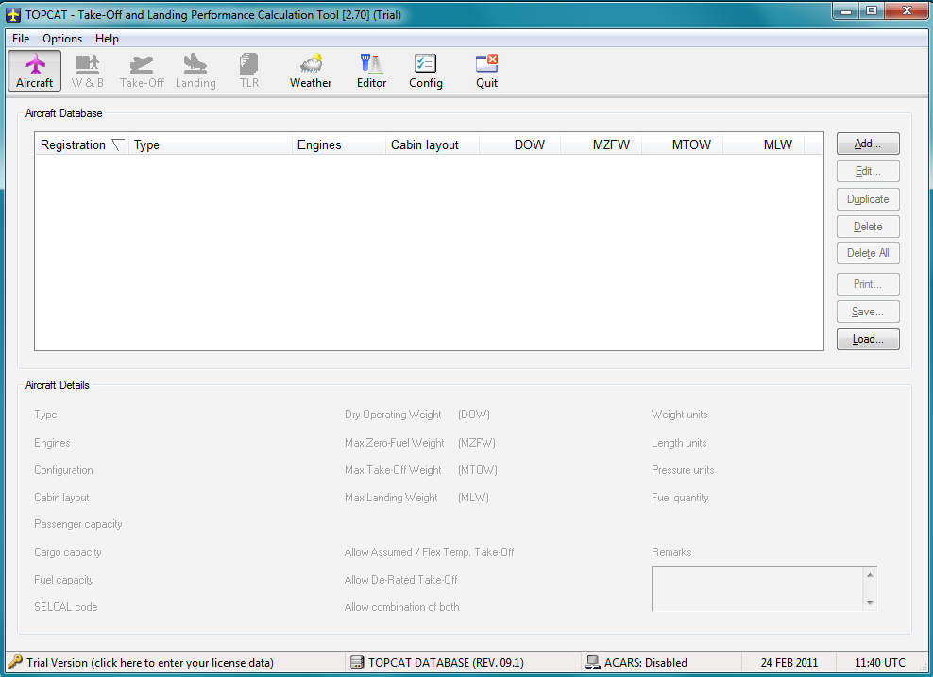This screenshot has width=933, height=677.
Task: Click TOPCAT DATABASE (REV. 09.1) status text
Action: click(x=446, y=662)
